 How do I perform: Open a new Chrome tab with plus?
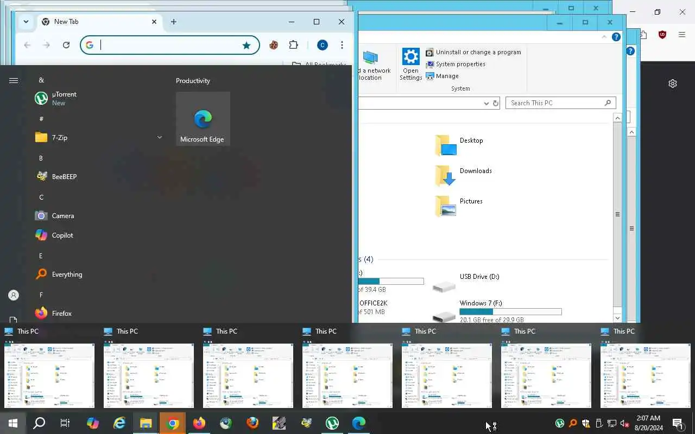click(174, 22)
